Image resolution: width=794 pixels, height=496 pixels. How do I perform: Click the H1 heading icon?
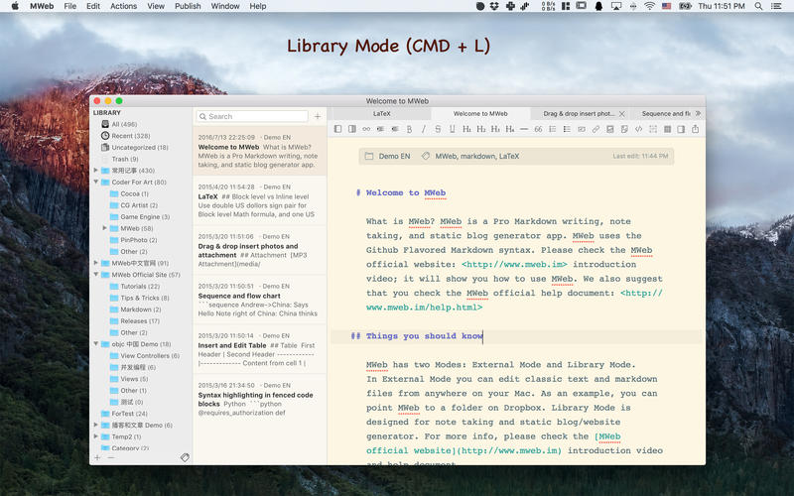point(466,129)
